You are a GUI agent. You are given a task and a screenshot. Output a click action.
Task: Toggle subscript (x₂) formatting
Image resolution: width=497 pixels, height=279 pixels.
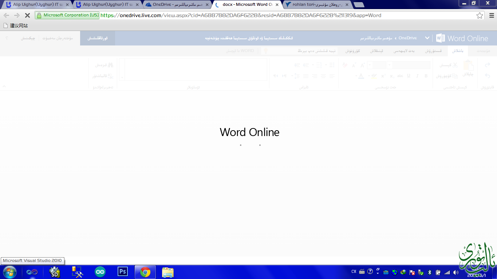tap(392, 76)
